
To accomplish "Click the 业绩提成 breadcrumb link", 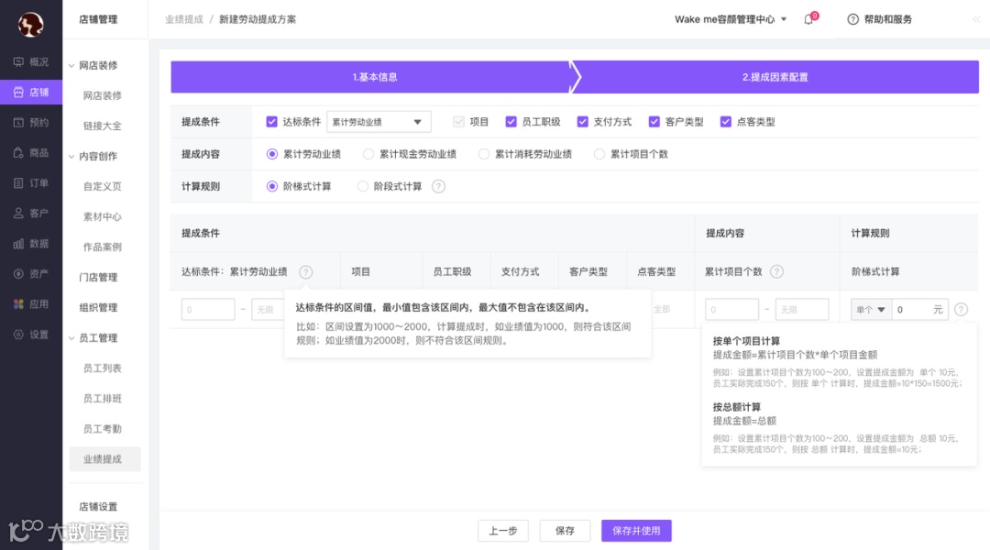I will (183, 19).
